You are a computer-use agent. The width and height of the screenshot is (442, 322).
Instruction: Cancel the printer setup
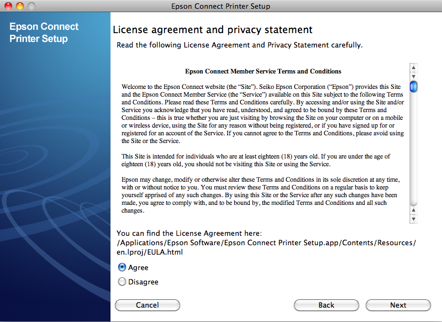tap(148, 305)
